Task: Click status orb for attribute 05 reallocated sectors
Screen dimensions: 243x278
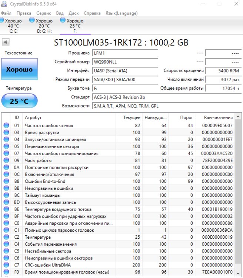Action: coord(6,146)
